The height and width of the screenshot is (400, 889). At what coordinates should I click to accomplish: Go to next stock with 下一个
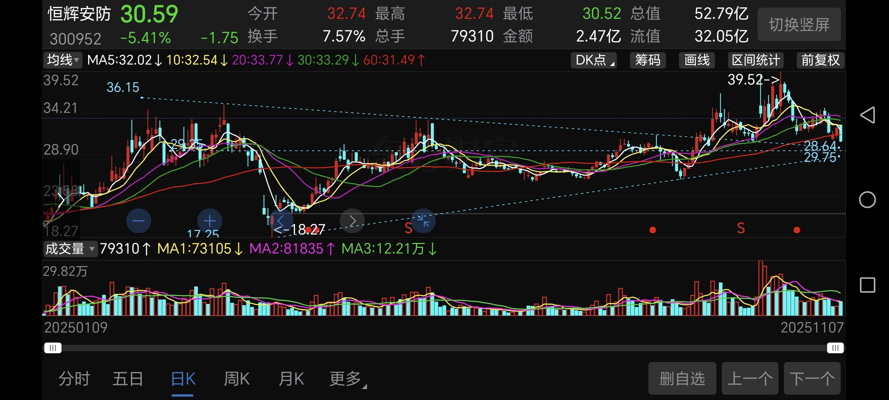pos(812,379)
